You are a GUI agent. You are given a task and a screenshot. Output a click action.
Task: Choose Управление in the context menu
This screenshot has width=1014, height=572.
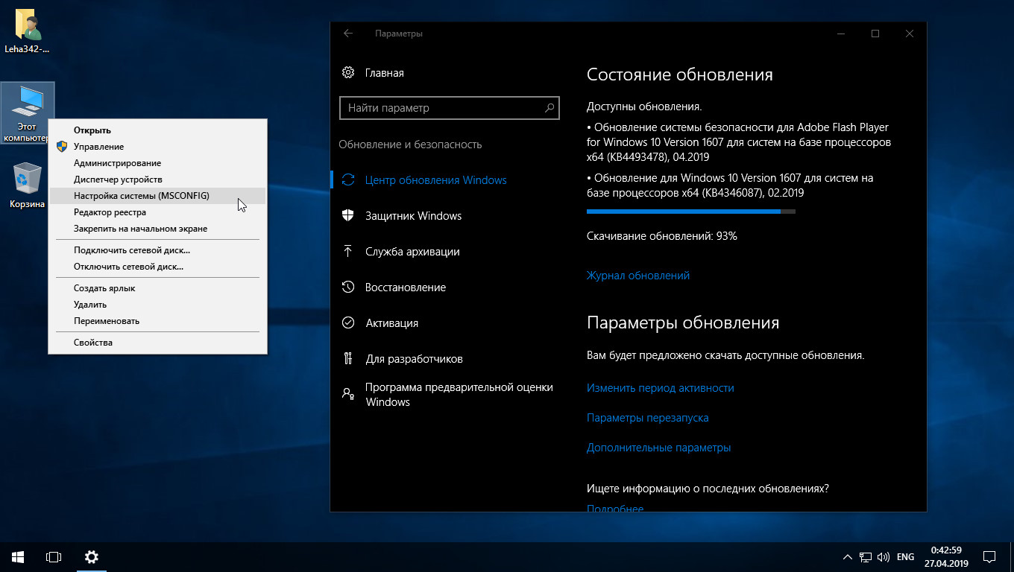[x=157, y=147]
